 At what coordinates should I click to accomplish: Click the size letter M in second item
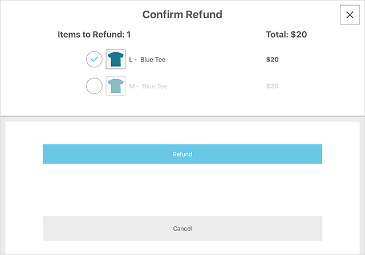[132, 87]
